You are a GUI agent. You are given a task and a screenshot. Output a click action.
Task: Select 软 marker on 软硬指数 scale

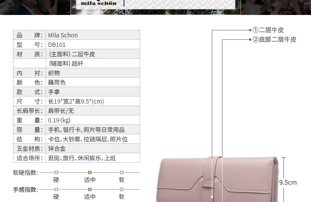(x=122, y=172)
